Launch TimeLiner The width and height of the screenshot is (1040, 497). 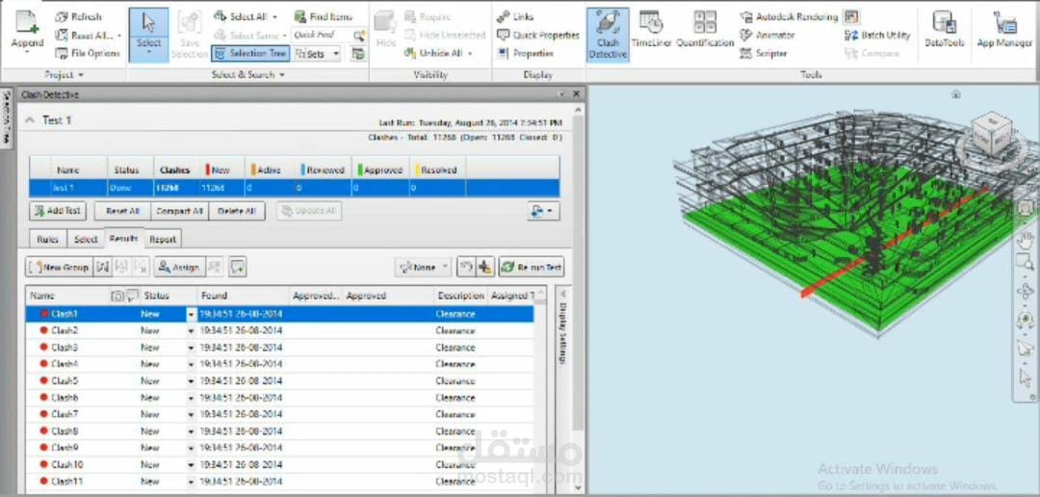651,31
